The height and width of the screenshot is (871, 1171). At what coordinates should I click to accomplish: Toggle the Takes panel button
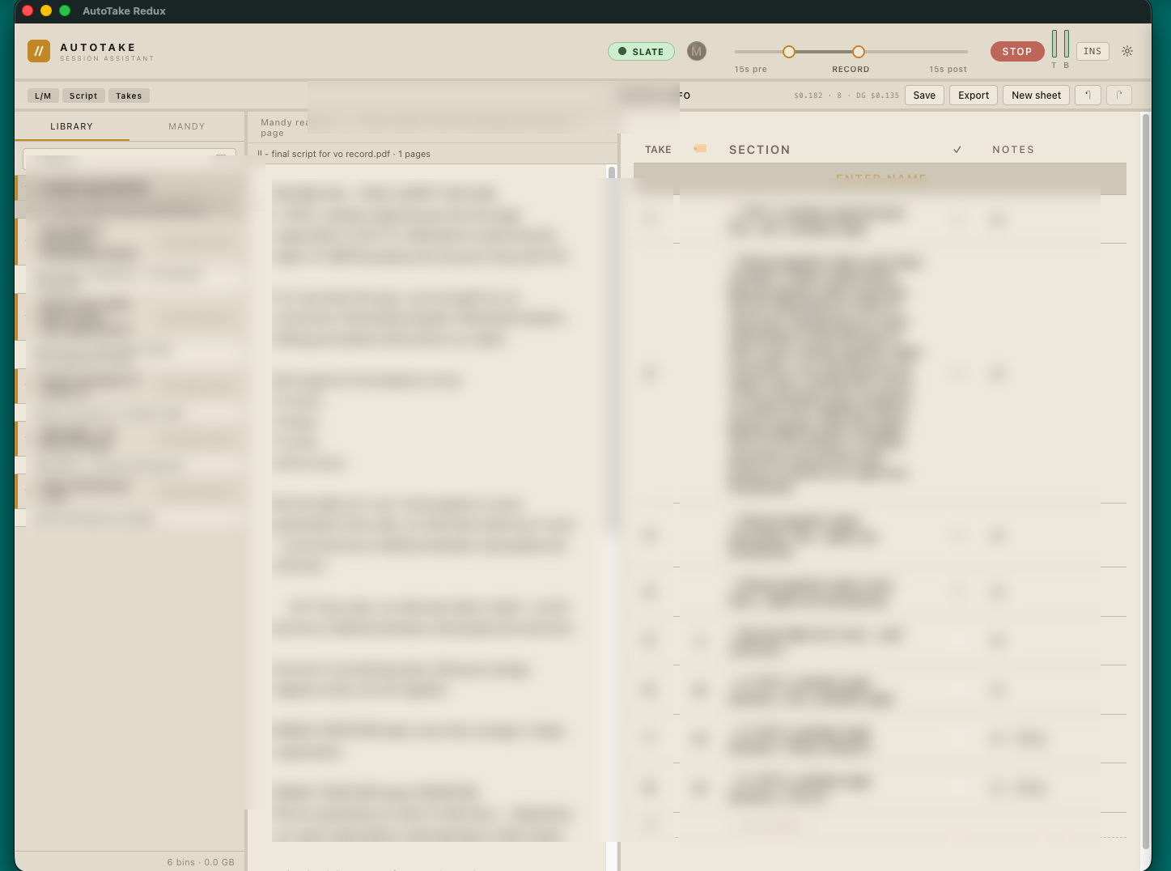coord(129,96)
